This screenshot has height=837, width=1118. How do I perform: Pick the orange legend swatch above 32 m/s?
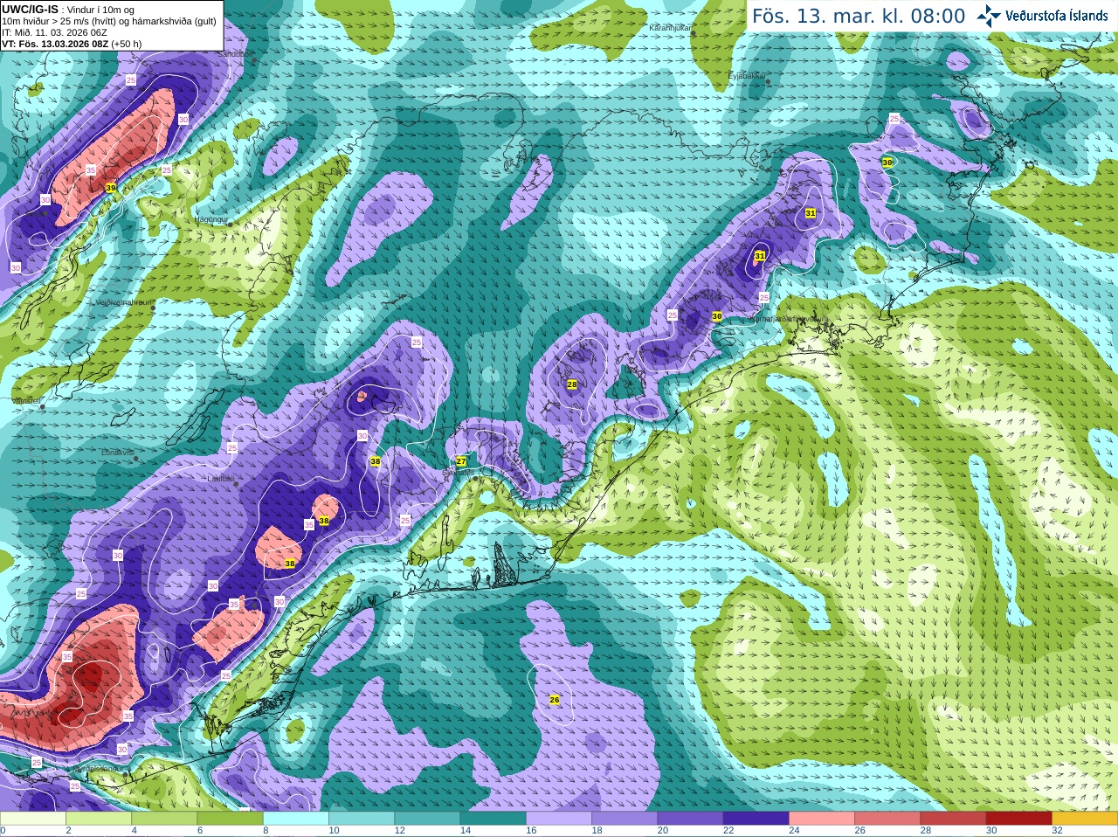point(1085,819)
